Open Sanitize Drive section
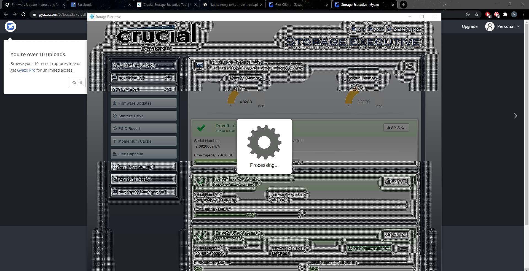This screenshot has width=529, height=271. pos(144,116)
